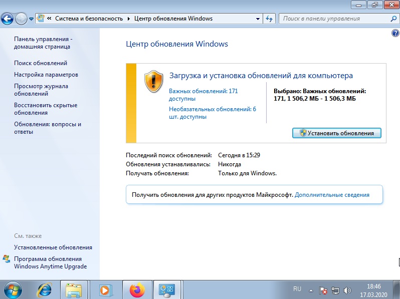
Task: Open 'Дополнительные сведения' link
Action: click(332, 195)
